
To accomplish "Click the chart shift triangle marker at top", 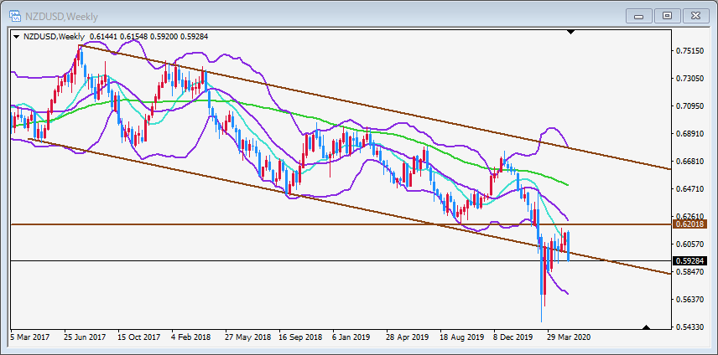I will click(570, 32).
